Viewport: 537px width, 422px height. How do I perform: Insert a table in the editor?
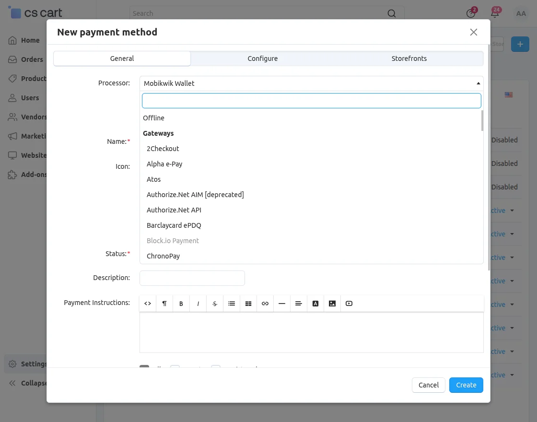248,304
